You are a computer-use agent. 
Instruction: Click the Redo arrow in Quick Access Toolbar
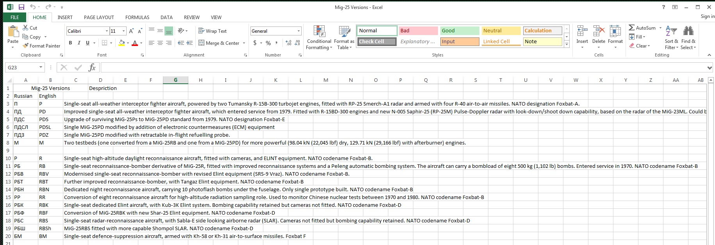(x=48, y=7)
